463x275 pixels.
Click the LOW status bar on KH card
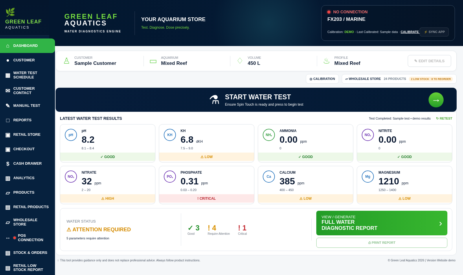tap(207, 157)
